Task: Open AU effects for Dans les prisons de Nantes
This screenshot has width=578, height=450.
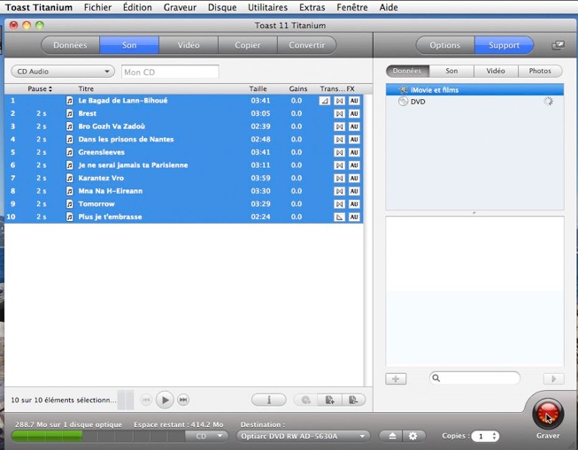Action: click(x=354, y=140)
